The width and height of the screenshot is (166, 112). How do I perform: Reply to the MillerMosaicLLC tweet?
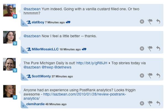pyautogui.click(x=158, y=48)
